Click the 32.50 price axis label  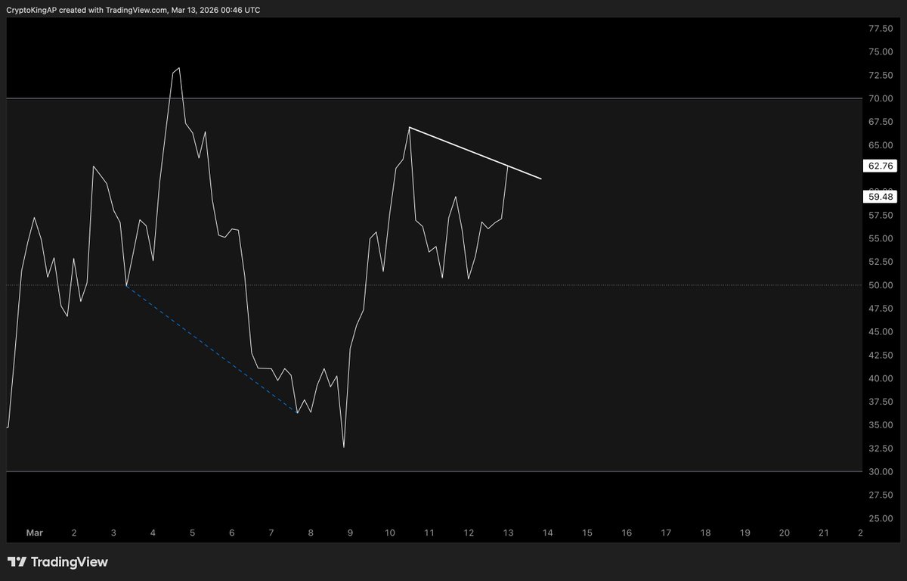coord(881,448)
